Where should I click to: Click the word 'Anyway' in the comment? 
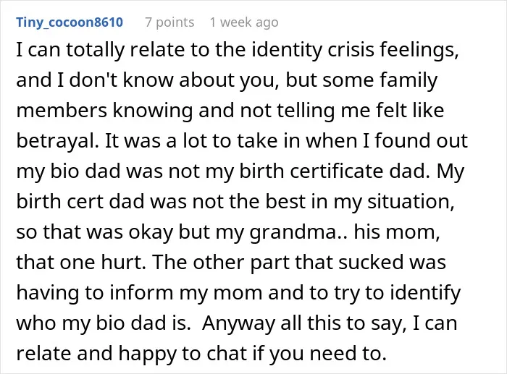238,323
